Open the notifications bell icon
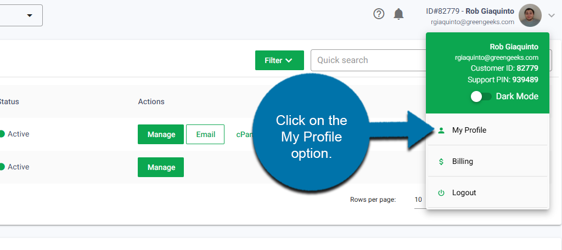This screenshot has width=562, height=250. [x=399, y=14]
